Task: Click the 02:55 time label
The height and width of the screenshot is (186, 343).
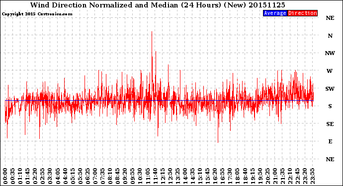Action: 43,176
